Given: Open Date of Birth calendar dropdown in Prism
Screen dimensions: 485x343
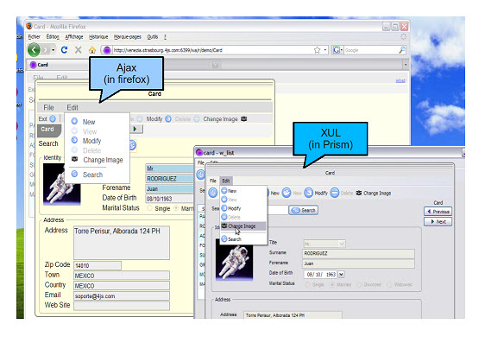Looking at the screenshot, I should [x=341, y=274].
